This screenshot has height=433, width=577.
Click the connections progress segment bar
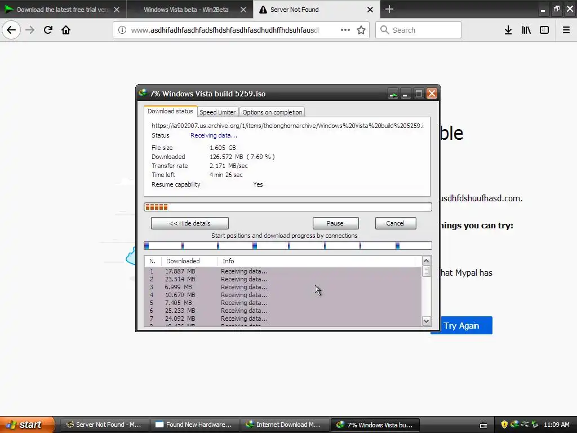(x=288, y=246)
